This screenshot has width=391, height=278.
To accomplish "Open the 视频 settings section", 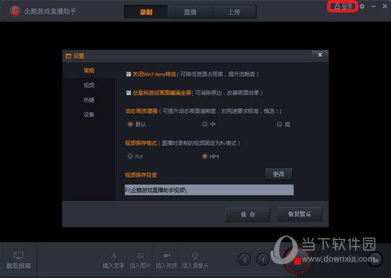I will click(x=89, y=85).
